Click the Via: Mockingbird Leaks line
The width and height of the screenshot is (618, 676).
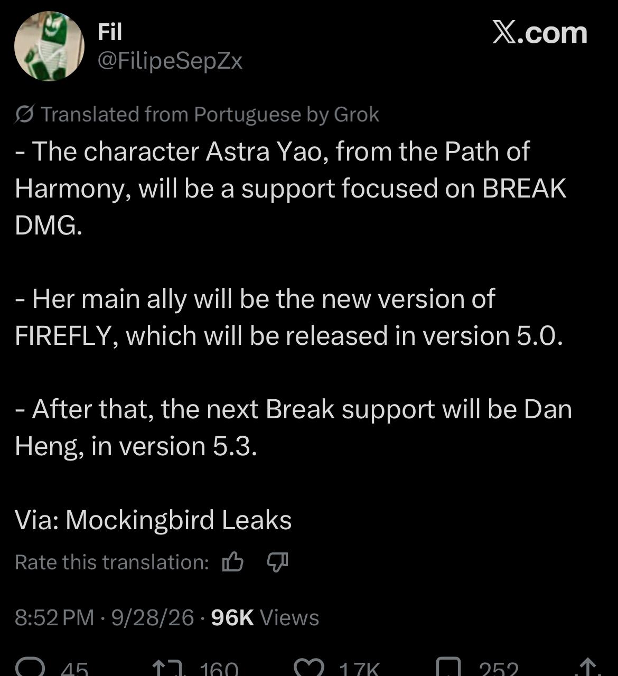[x=153, y=520]
